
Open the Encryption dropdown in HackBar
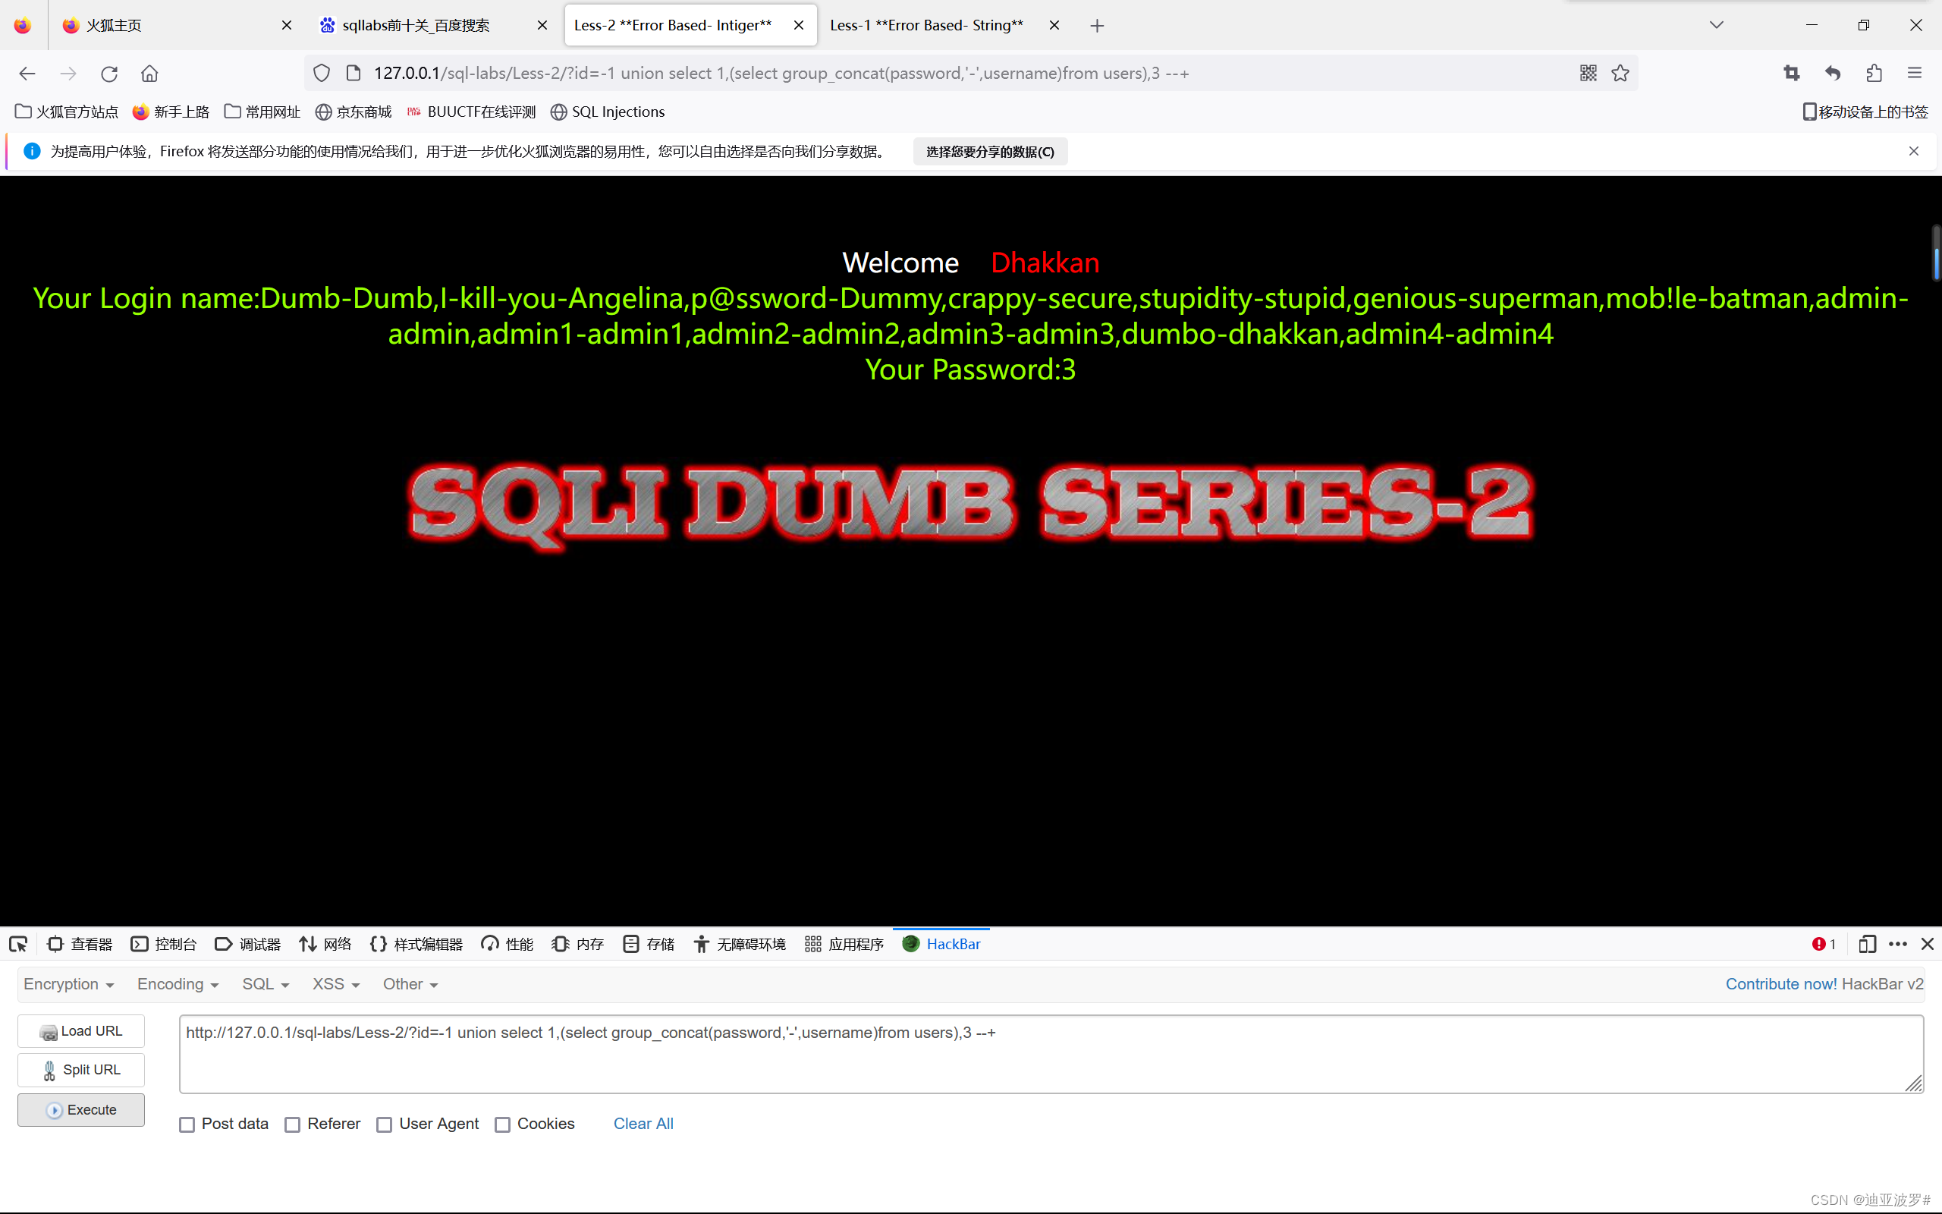68,983
